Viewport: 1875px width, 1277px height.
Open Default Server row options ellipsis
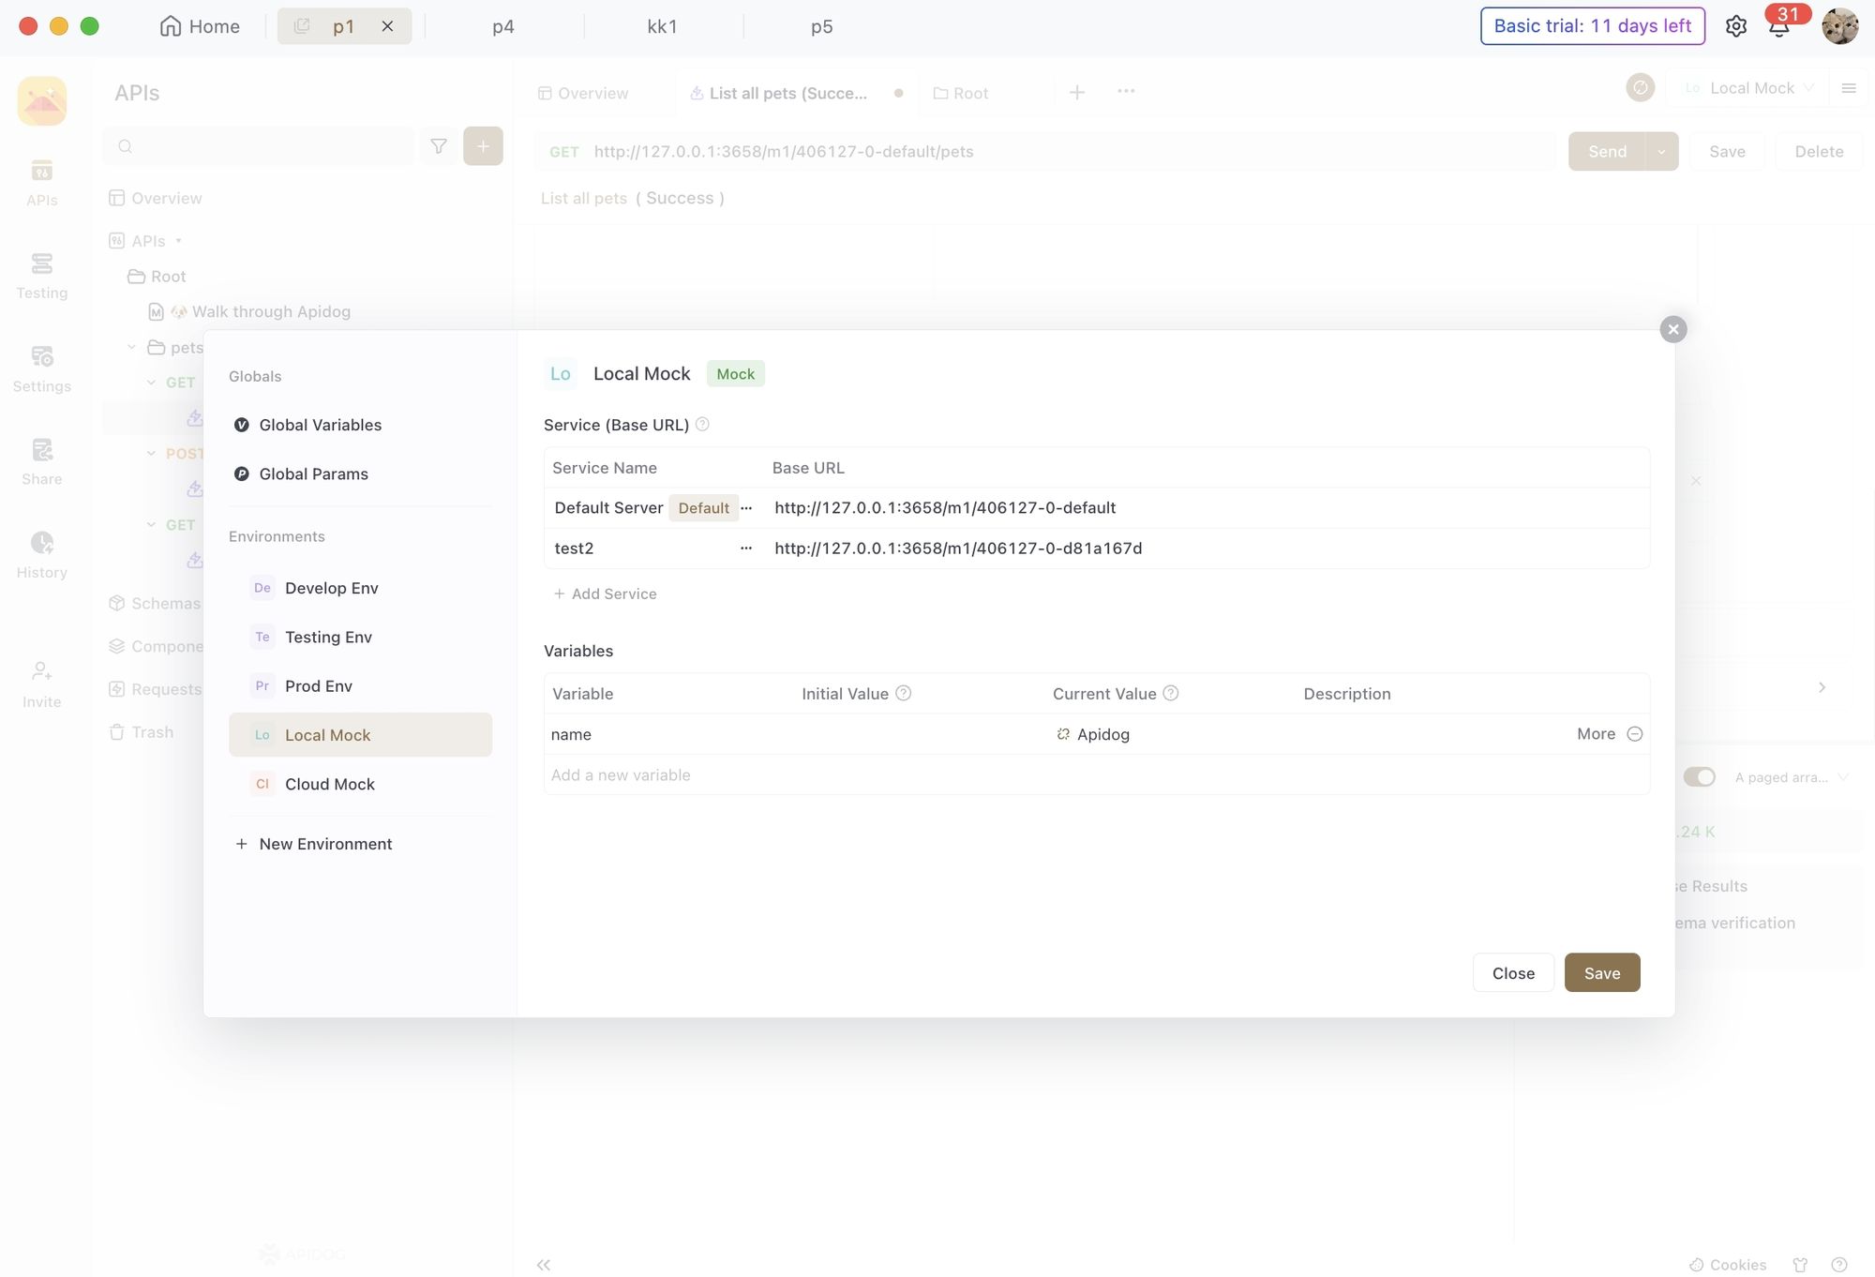(x=746, y=507)
